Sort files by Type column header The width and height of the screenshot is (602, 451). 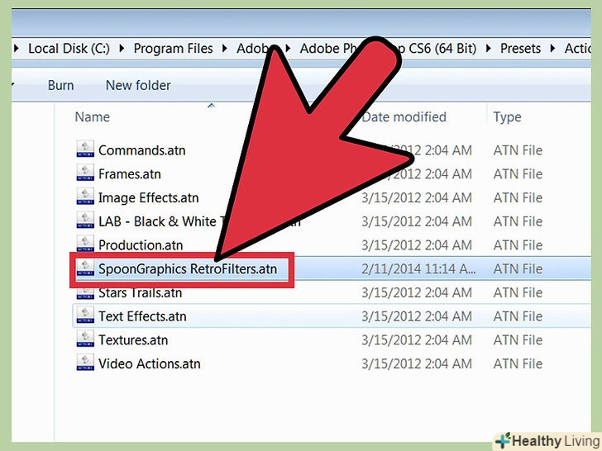[507, 117]
